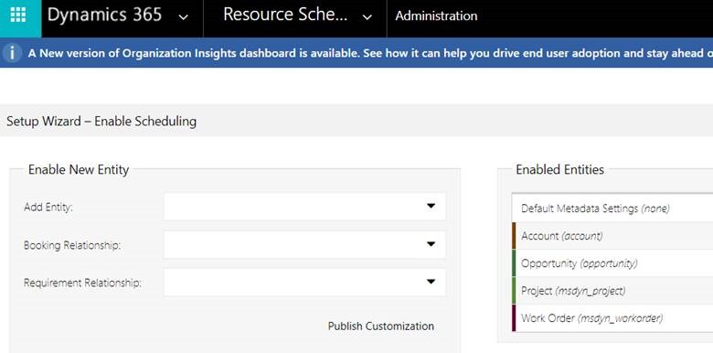The image size is (713, 353).
Task: Click the Enable New Entity heading
Action: (x=79, y=170)
